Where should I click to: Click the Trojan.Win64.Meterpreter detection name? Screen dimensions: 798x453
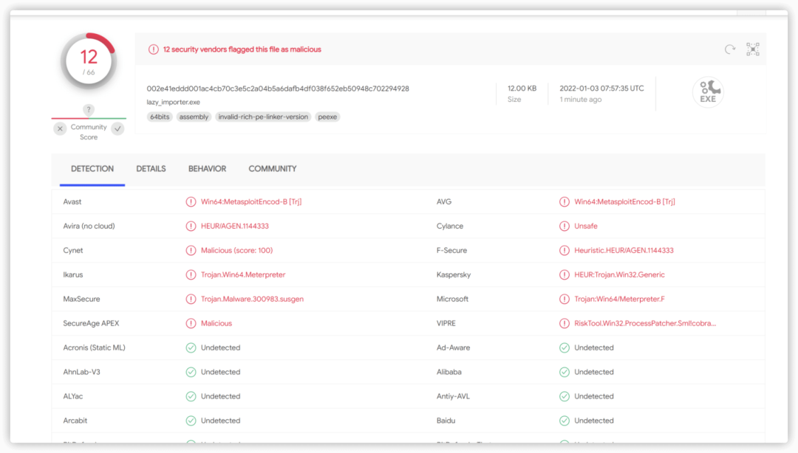point(243,275)
